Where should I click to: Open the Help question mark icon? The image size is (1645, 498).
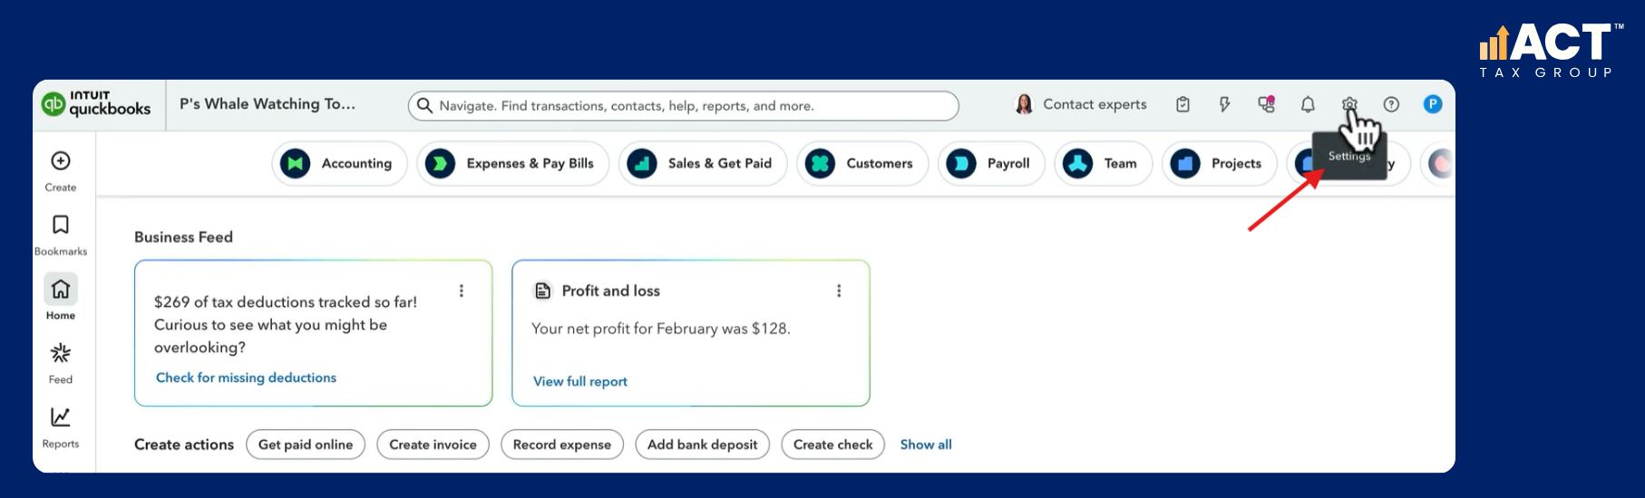pyautogui.click(x=1391, y=104)
